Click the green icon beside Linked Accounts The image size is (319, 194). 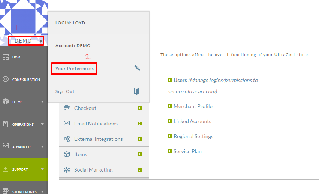click(170, 121)
